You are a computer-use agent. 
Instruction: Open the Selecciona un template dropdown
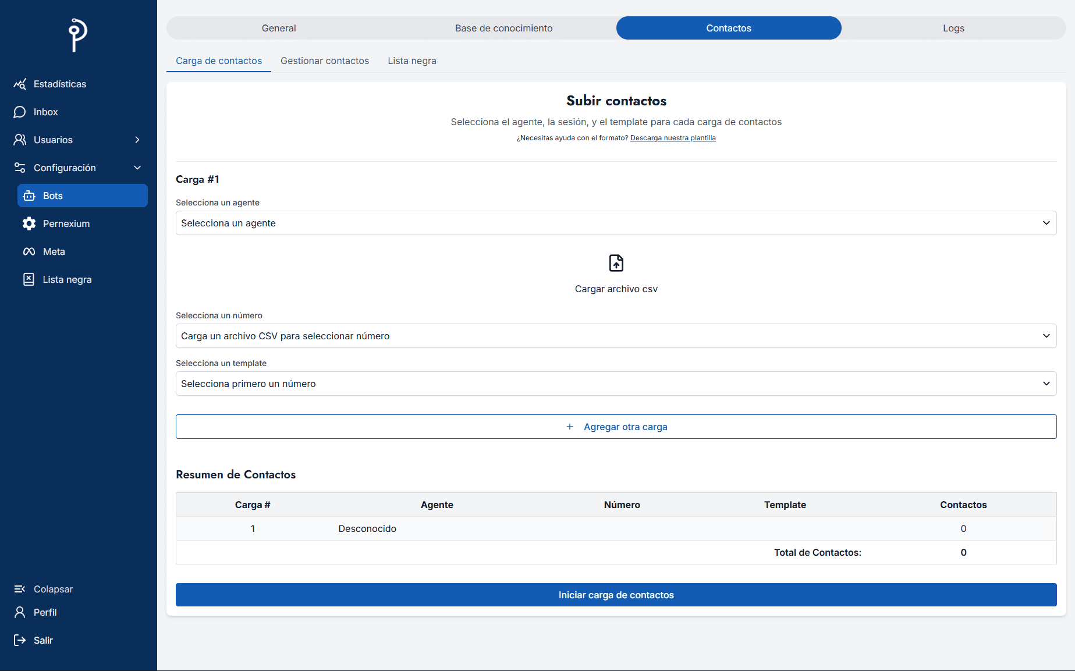coord(616,384)
